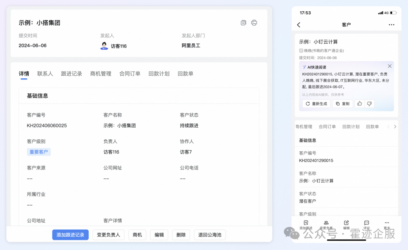The image size is (408, 250).
Task: Switch to the 跟进记录 tab
Action: coord(71,74)
